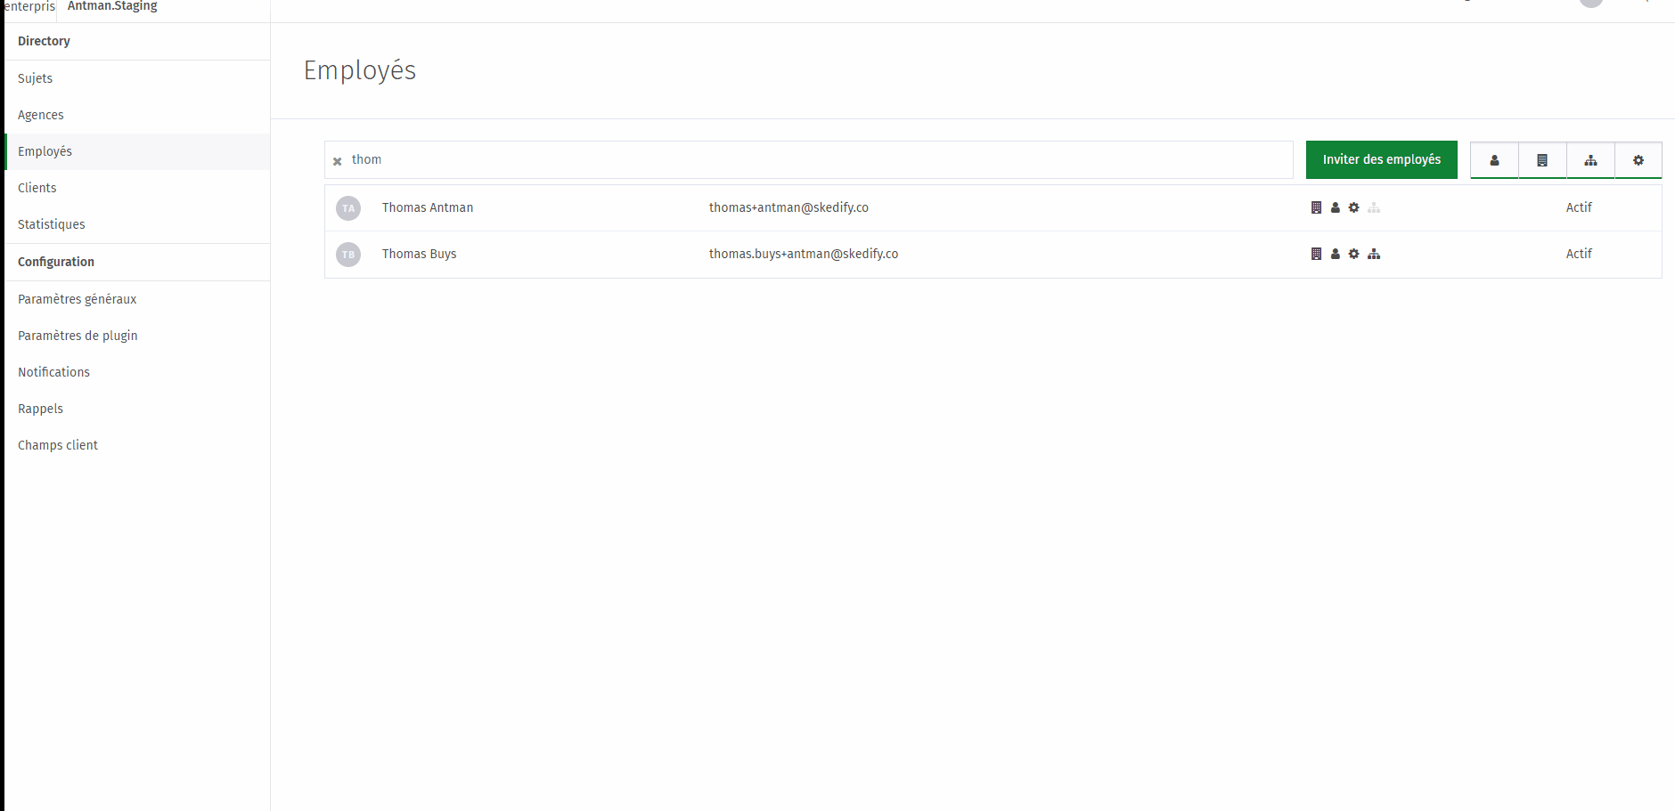The height and width of the screenshot is (811, 1675).
Task: Clear the search with the x icon
Action: click(x=338, y=161)
